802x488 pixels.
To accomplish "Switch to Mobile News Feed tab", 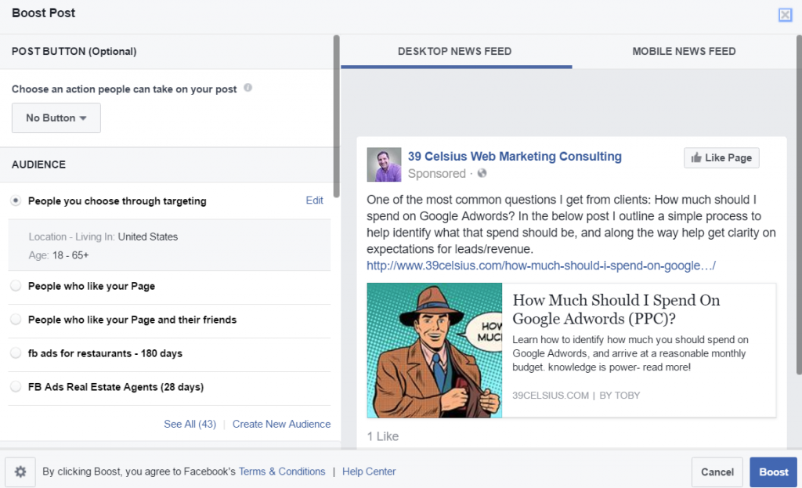I will pos(684,51).
